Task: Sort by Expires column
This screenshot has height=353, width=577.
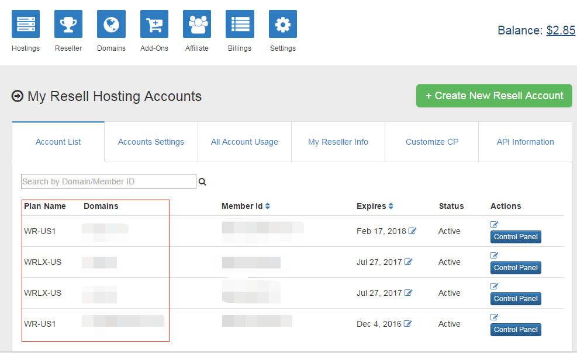Action: (391, 206)
